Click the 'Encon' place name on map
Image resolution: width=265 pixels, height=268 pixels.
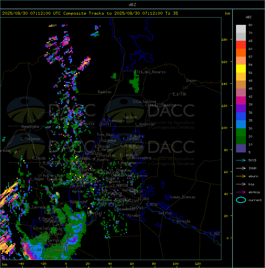pos(191,81)
